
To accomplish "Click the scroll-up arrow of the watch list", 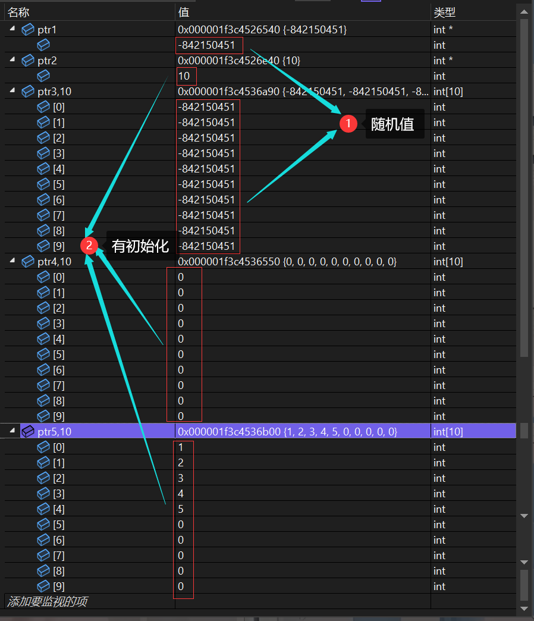I will (524, 12).
